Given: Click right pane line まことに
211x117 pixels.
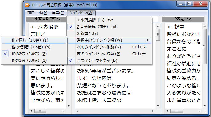Looking at the screenshot, I should (x=177, y=49).
